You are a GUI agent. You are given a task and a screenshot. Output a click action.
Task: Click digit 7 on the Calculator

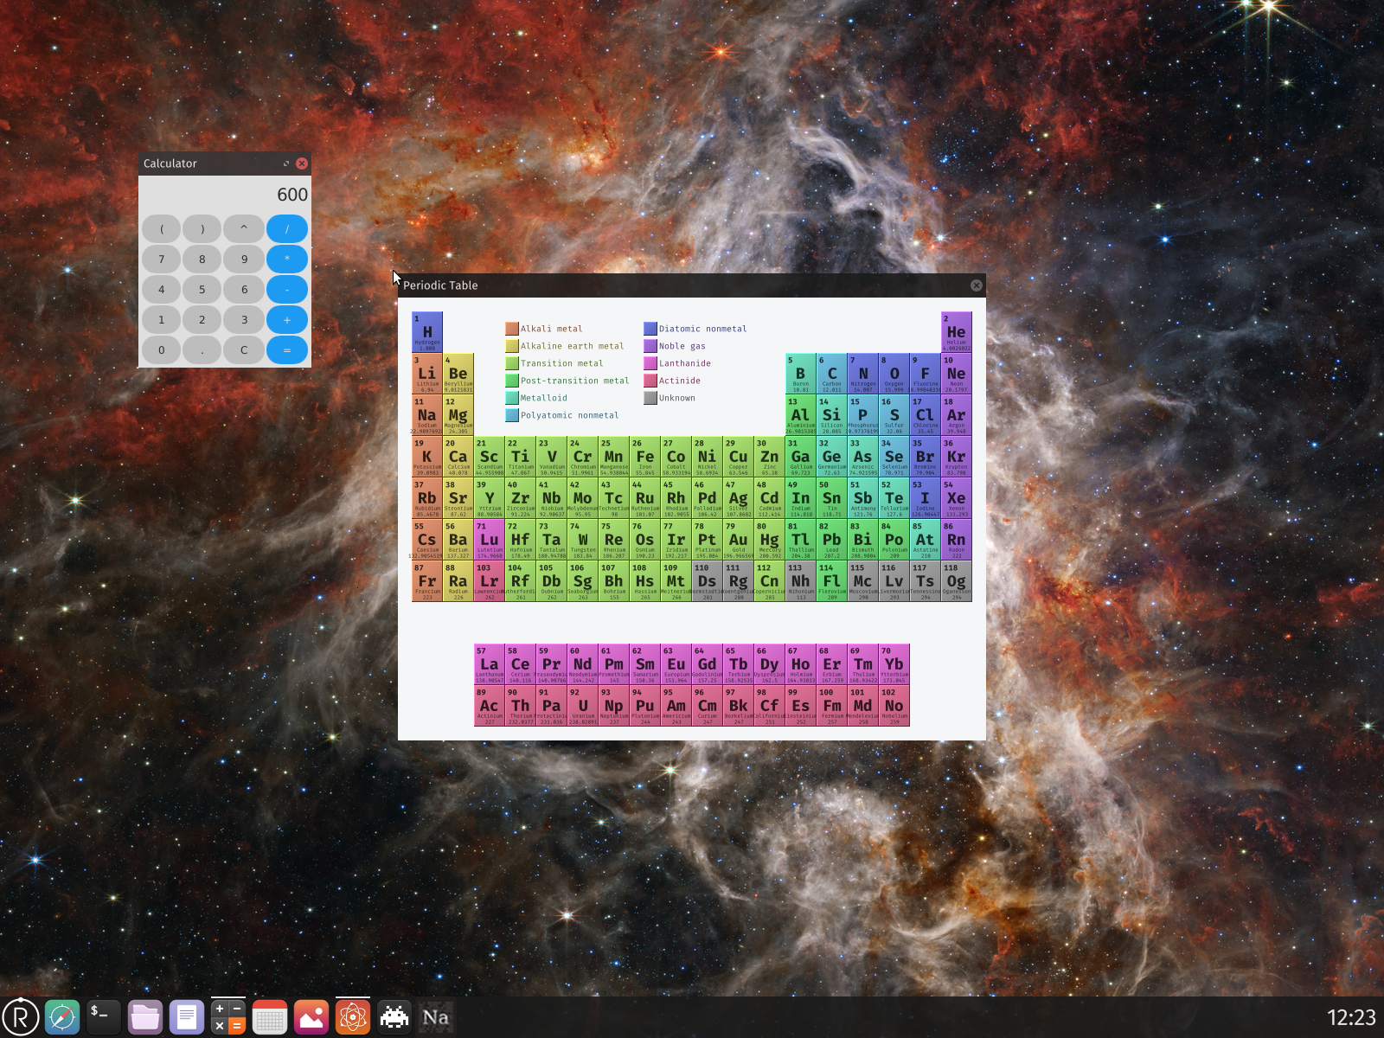161,259
